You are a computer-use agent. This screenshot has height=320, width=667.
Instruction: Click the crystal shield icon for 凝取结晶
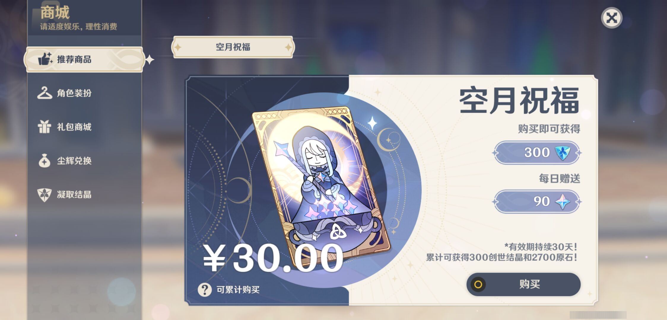point(45,195)
